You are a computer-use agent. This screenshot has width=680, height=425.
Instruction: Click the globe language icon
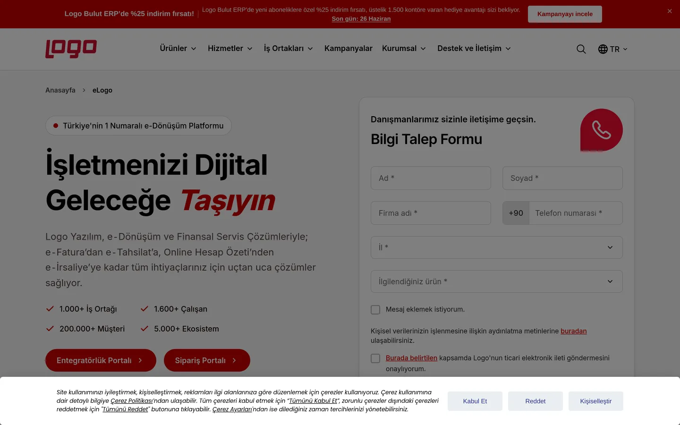(603, 49)
